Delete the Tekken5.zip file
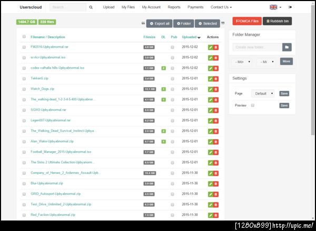This screenshot has width=316, height=231. point(216,79)
